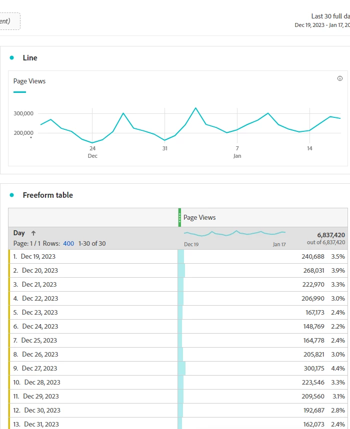Select the Dec 19, 2023 row

pos(178,256)
